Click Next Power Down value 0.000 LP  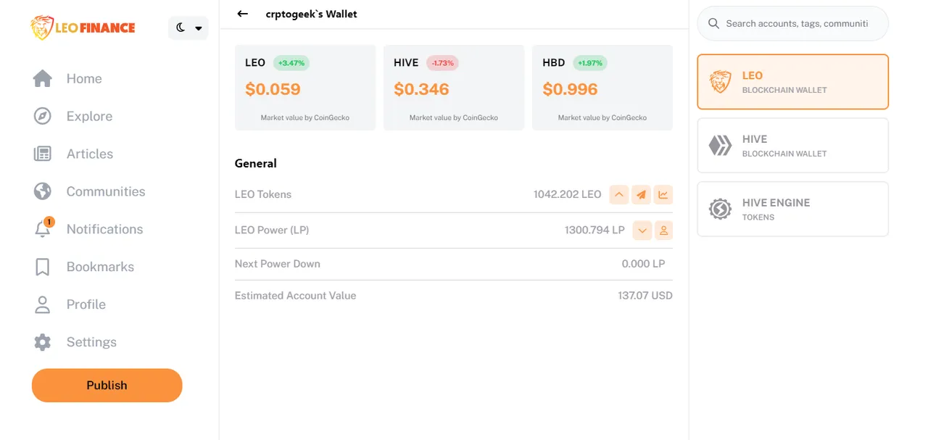tap(643, 264)
